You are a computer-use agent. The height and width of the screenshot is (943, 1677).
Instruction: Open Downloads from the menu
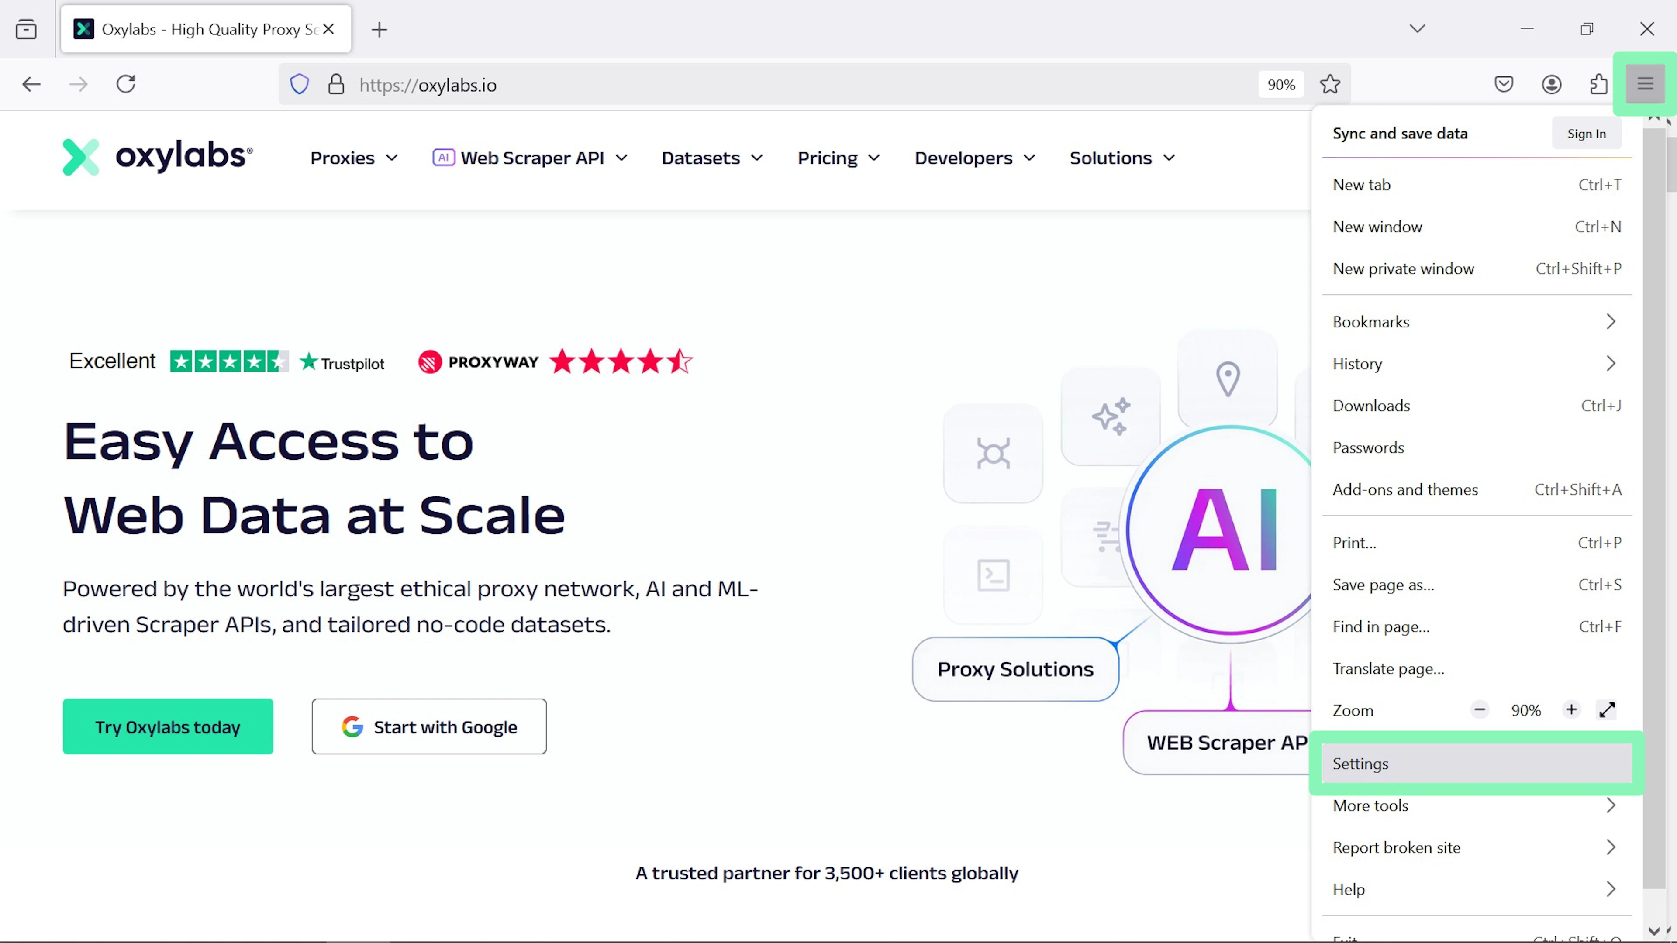pos(1477,406)
